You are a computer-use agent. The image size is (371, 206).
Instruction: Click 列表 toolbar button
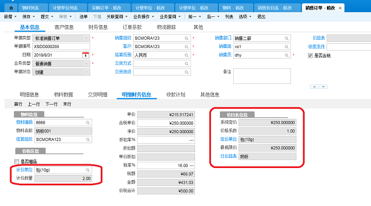click(229, 17)
